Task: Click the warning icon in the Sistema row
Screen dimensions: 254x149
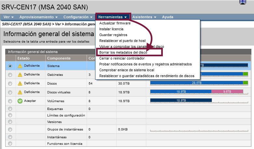Action: click(20, 66)
